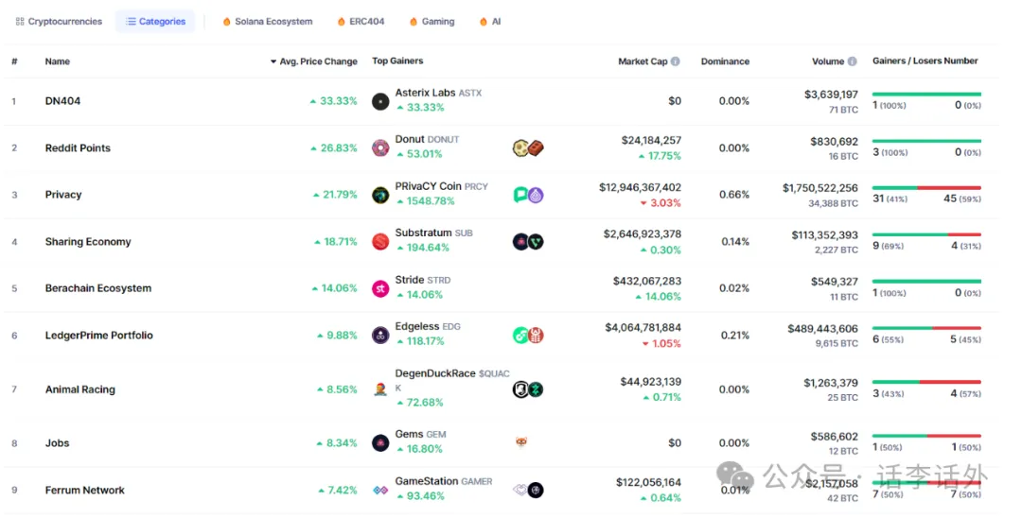Open the Solana Ecosystem filter
This screenshot has width=1022, height=518.
(268, 22)
